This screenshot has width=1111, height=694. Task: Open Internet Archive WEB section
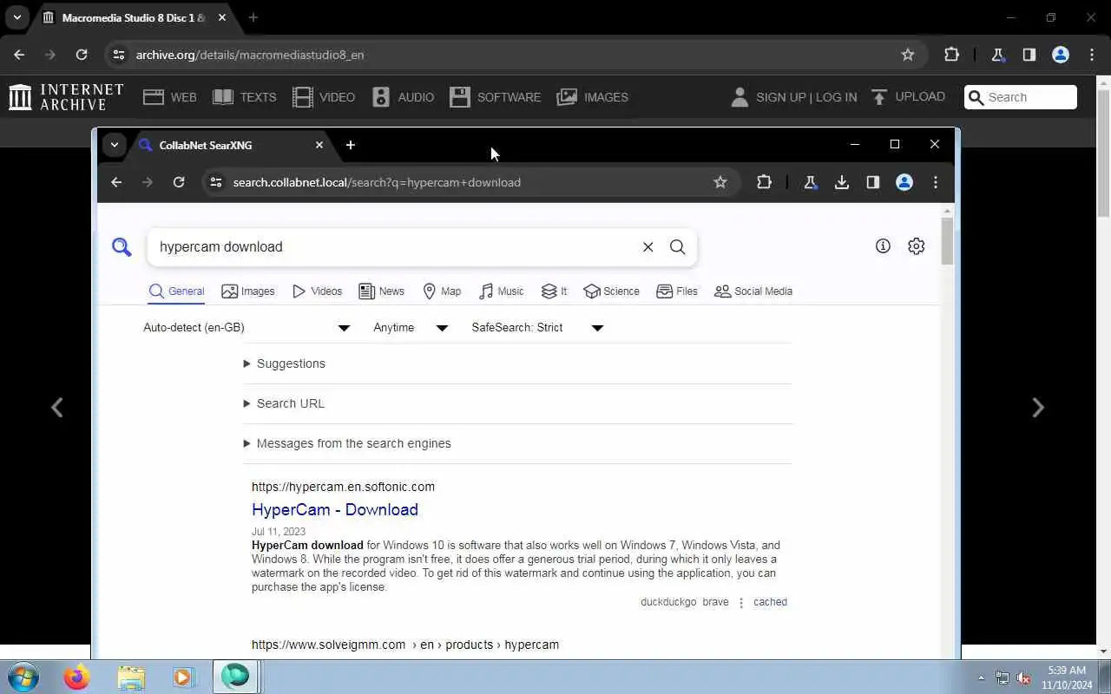(170, 97)
